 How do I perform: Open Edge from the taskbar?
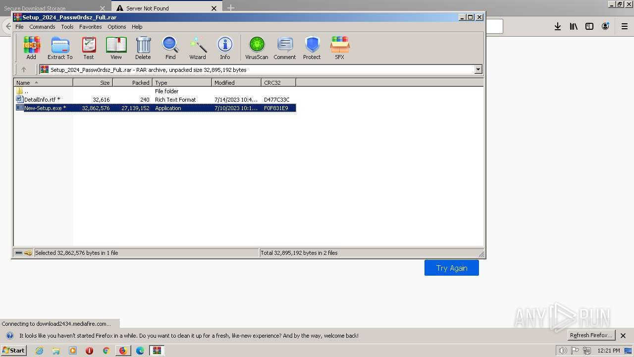[140, 351]
